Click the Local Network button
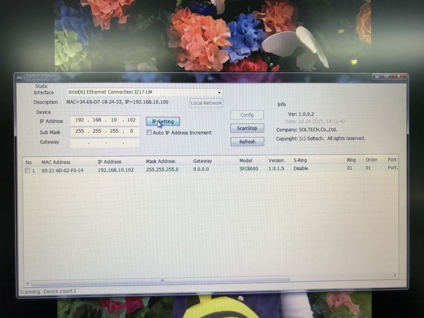 coord(206,102)
